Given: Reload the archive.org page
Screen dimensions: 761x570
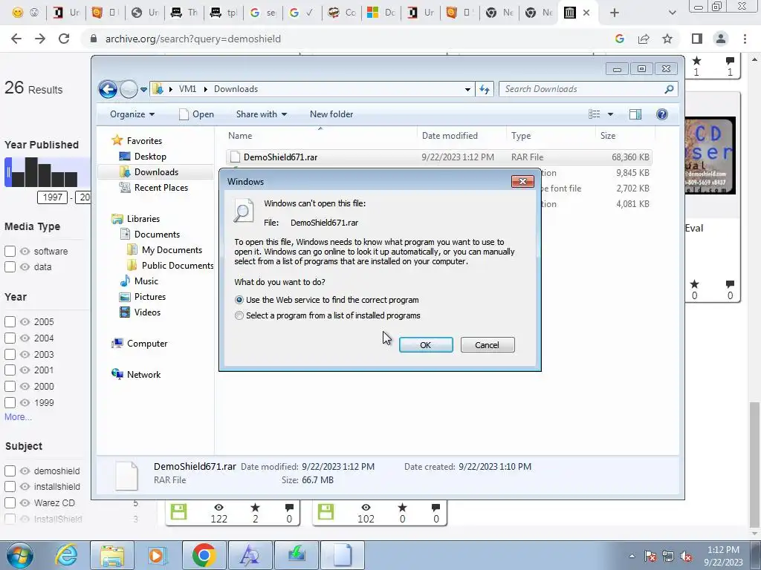Looking at the screenshot, I should point(64,39).
